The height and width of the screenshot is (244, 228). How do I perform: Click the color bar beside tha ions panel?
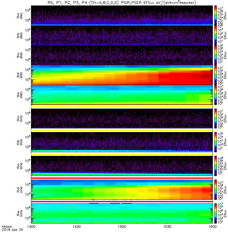pos(216,118)
